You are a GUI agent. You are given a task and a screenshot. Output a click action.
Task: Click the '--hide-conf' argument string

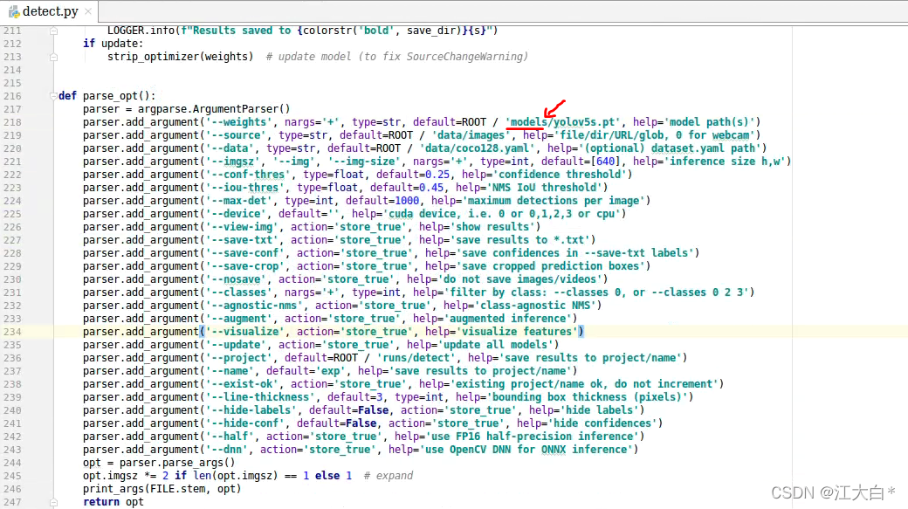point(245,423)
